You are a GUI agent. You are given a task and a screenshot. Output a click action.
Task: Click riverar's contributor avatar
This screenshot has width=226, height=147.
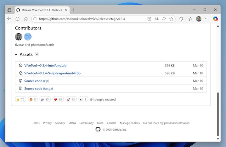coord(19,37)
